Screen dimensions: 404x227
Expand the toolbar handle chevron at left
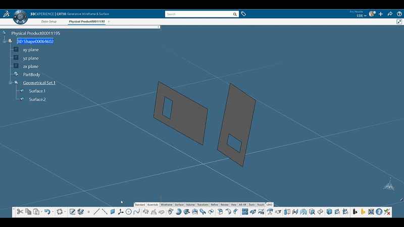(14, 209)
